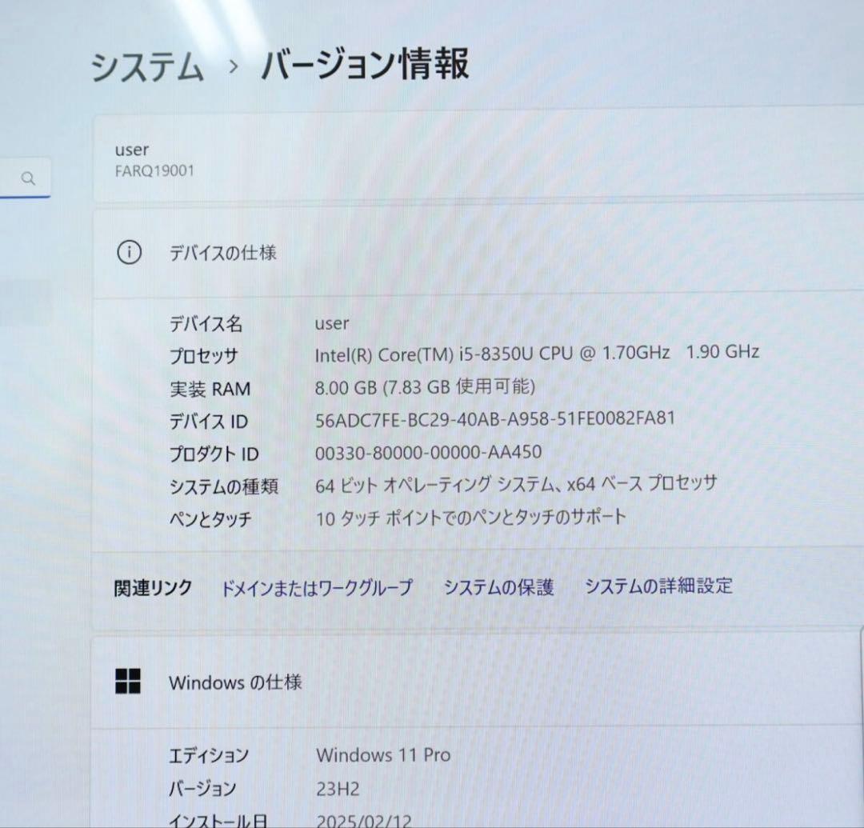Image resolution: width=864 pixels, height=828 pixels.
Task: Click the search magnifier icon in the sidebar
Action: click(x=29, y=178)
